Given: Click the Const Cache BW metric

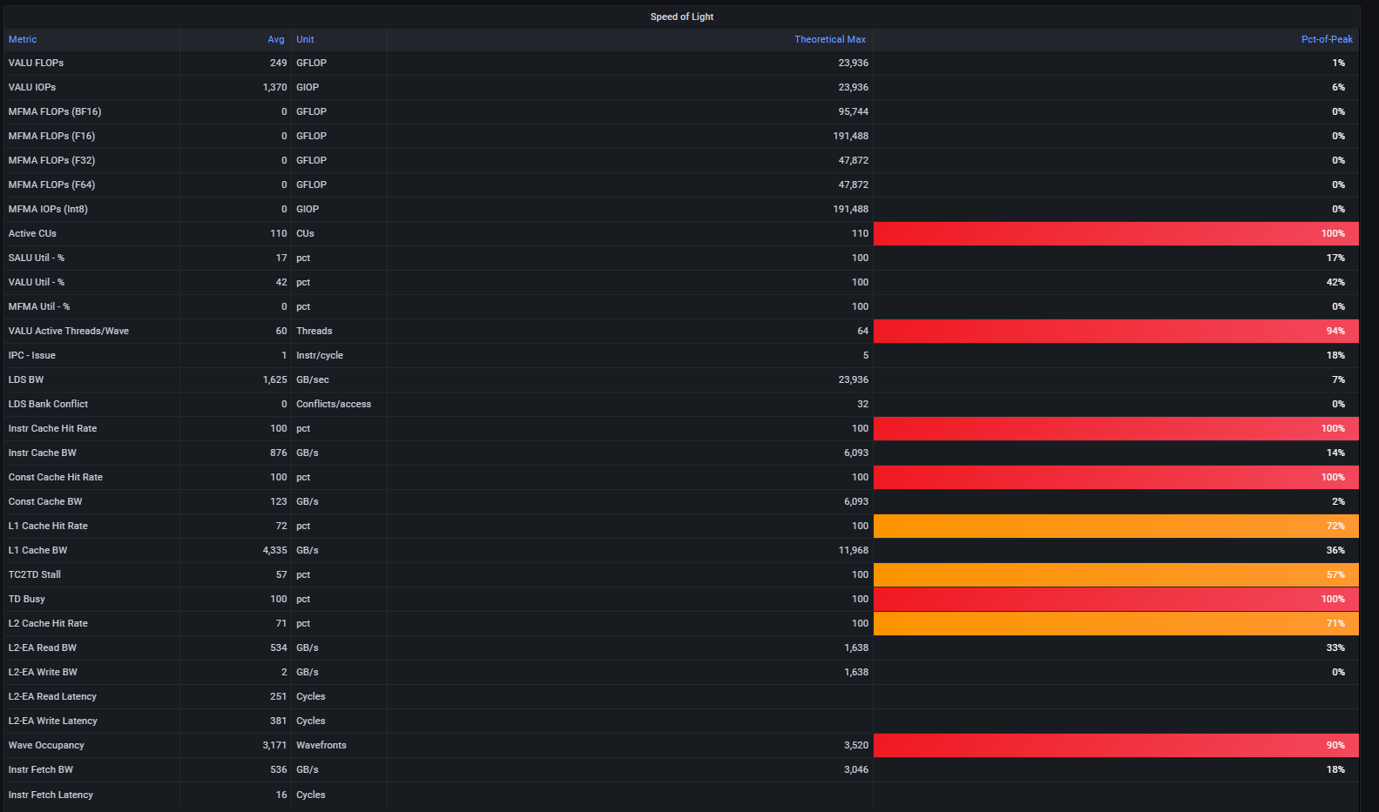Looking at the screenshot, I should point(45,501).
